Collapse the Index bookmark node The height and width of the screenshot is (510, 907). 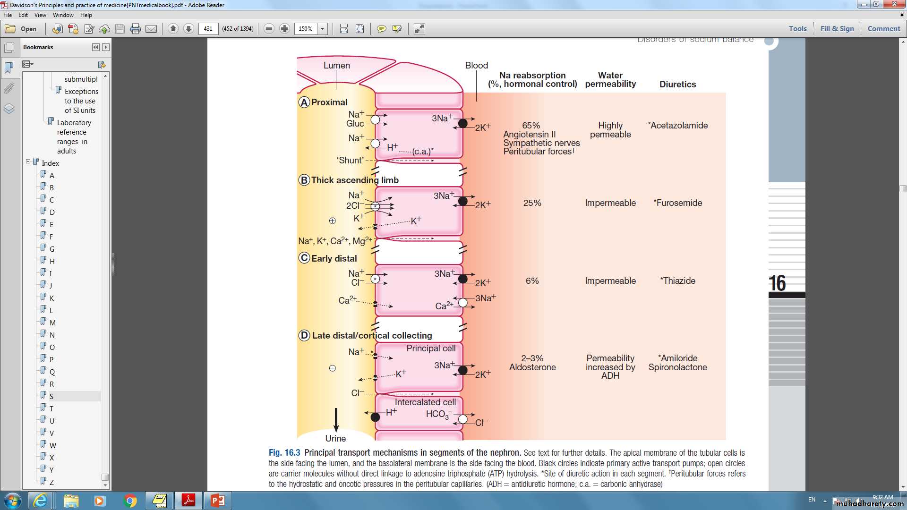[x=28, y=161]
